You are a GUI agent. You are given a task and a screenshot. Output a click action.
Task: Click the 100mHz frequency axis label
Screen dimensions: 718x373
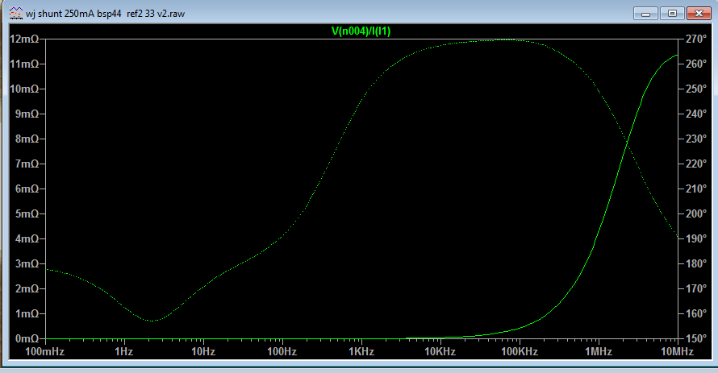click(45, 351)
